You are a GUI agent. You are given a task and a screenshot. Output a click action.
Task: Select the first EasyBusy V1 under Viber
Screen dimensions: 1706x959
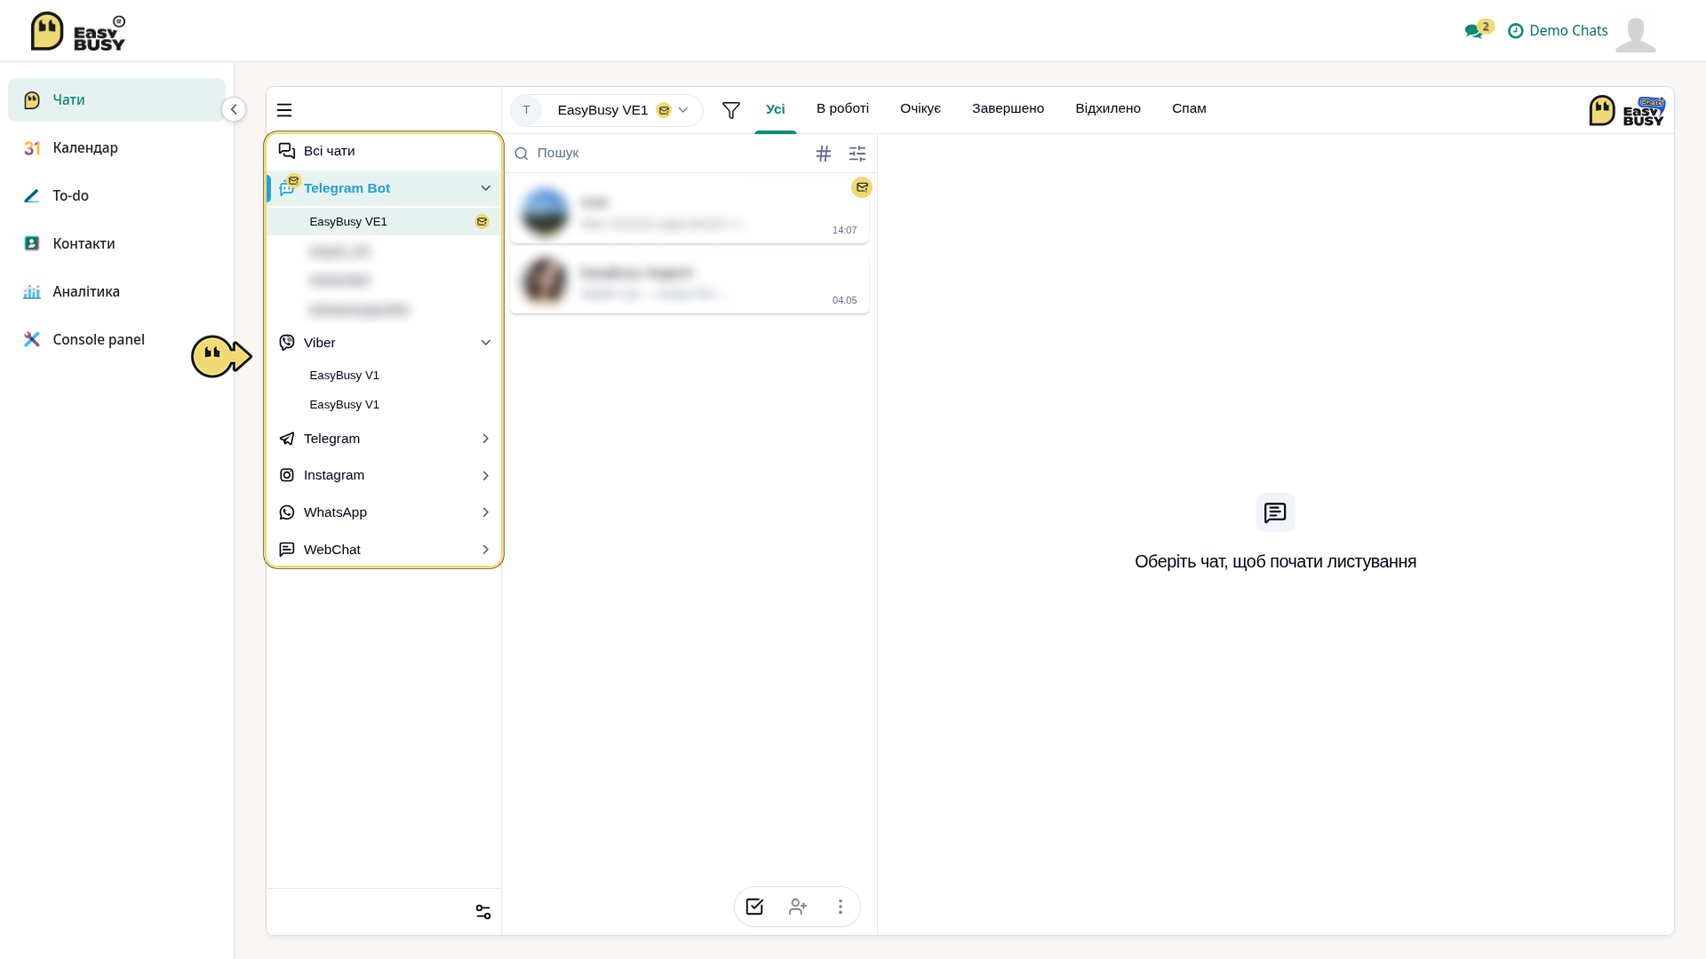point(384,376)
